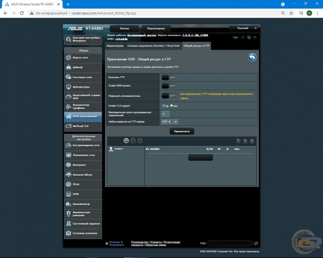Click the maximum connections input field
This screenshot has width=323, height=258.
point(165,114)
